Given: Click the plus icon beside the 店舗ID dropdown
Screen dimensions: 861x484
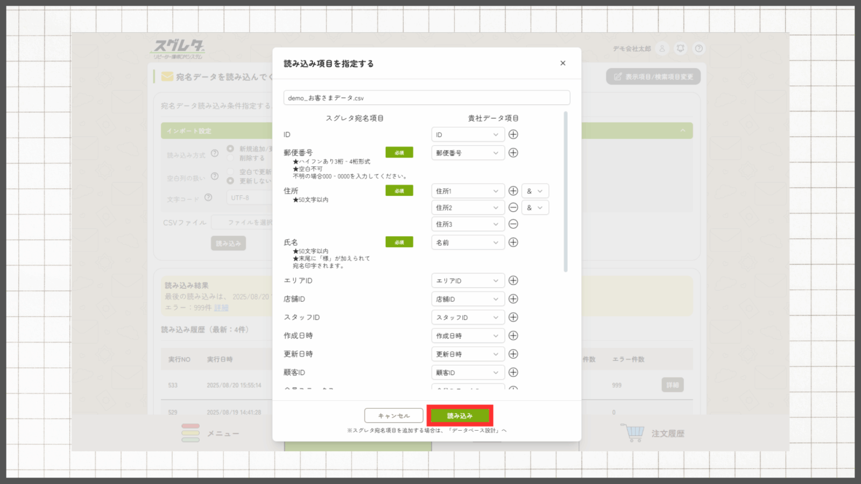Looking at the screenshot, I should click(x=513, y=299).
